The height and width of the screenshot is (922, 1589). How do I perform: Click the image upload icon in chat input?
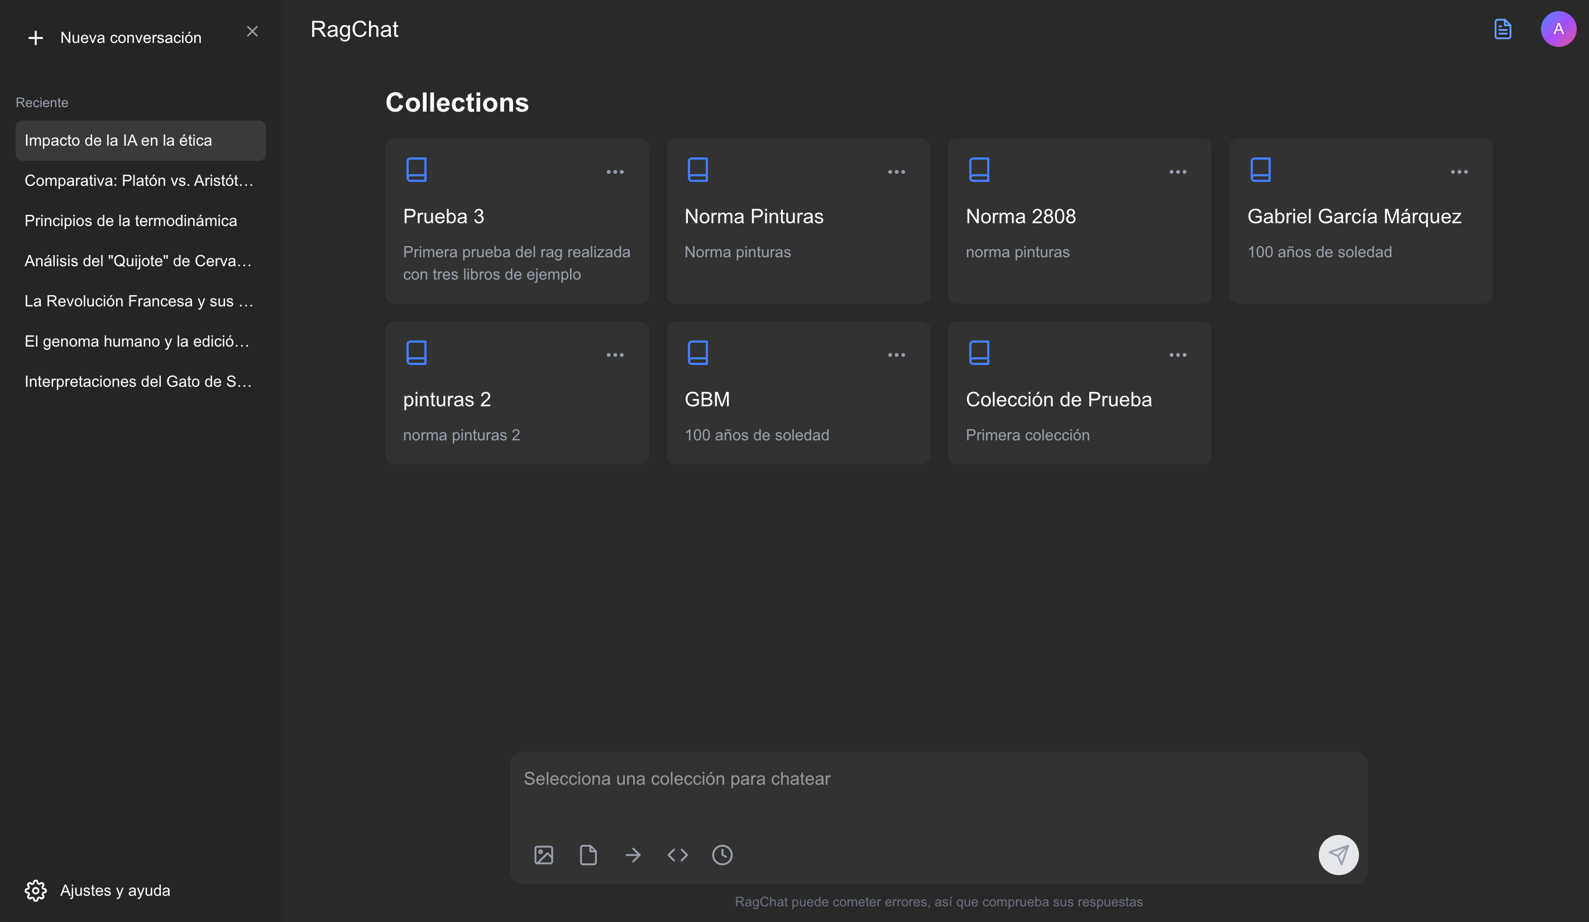544,854
